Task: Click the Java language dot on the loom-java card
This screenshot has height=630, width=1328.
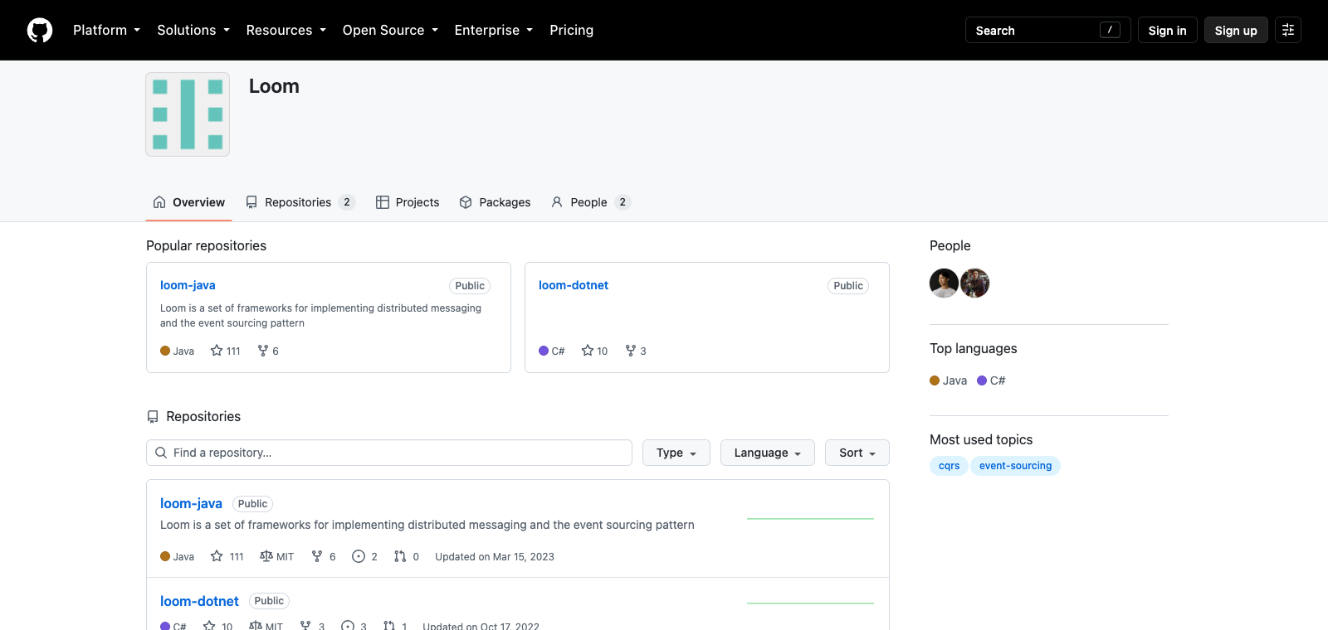Action: pyautogui.click(x=165, y=351)
